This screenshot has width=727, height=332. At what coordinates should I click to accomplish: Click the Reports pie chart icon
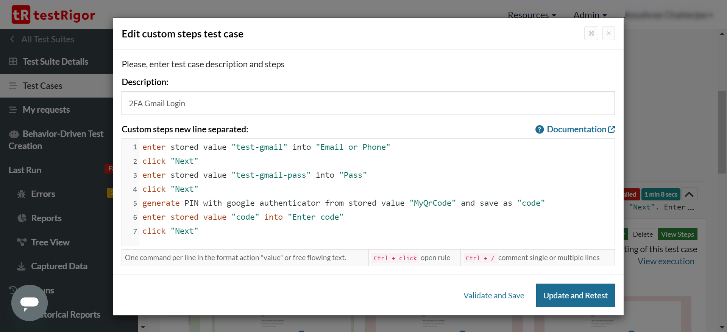pos(22,218)
